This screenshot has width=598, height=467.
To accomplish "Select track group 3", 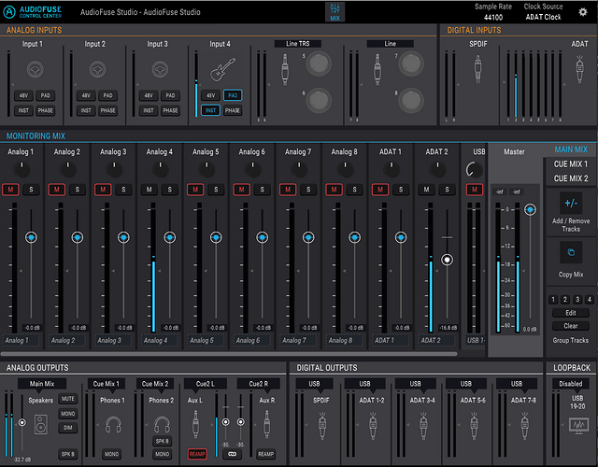I will tap(577, 299).
